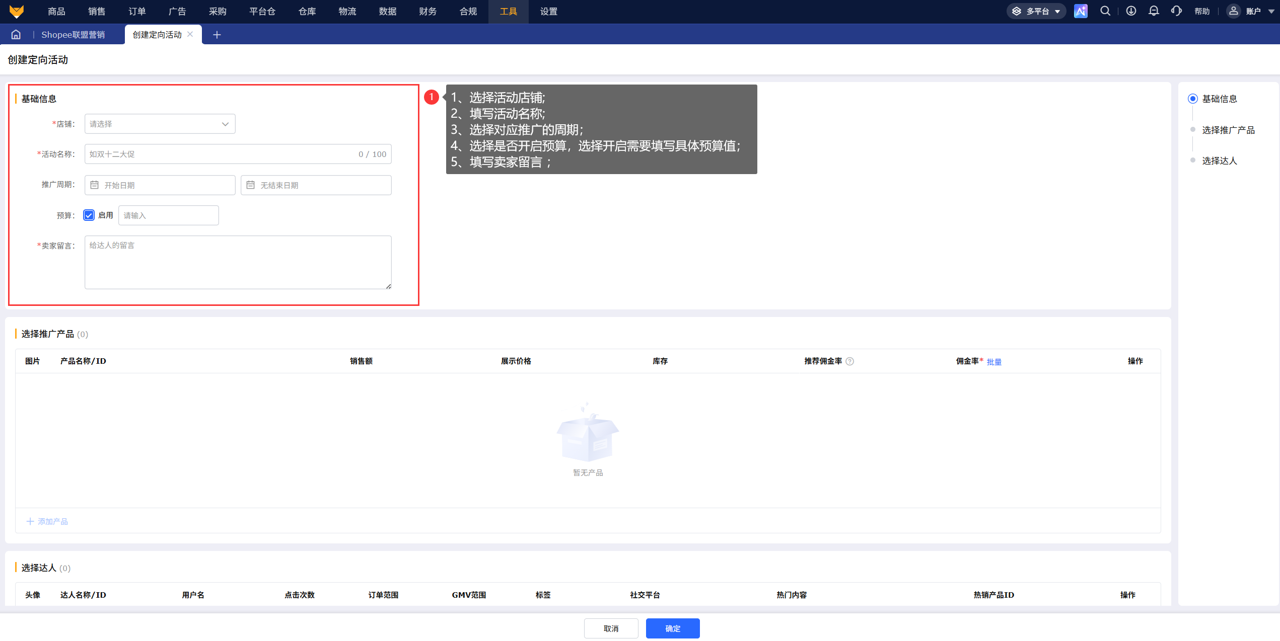Click the 添加产品 link
1280x641 pixels.
(47, 521)
